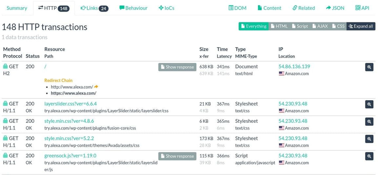This screenshot has height=175, width=379.
Task: Click IP 54.230.93.48 in greensock.js row
Action: click(293, 156)
